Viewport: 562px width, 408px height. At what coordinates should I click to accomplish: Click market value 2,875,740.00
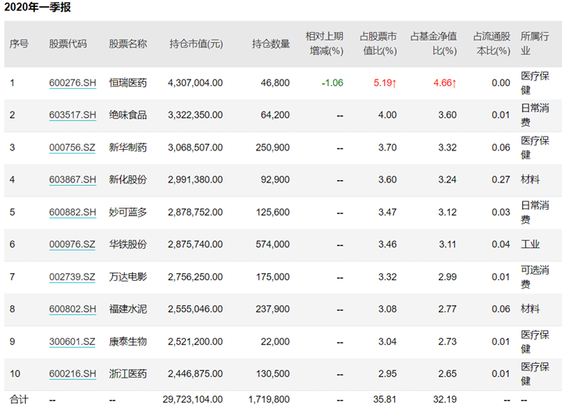pos(195,244)
